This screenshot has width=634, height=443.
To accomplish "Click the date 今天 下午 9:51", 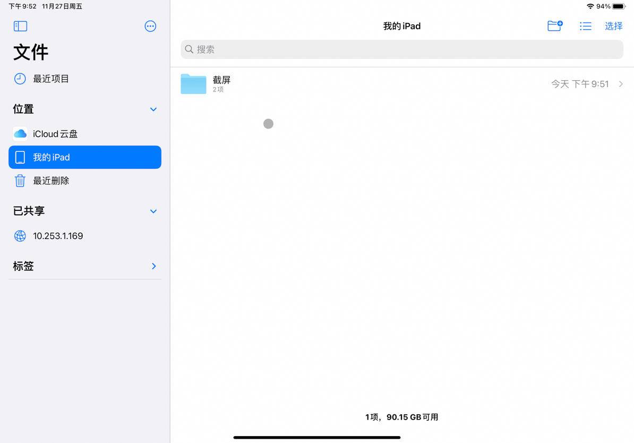I will (x=580, y=84).
